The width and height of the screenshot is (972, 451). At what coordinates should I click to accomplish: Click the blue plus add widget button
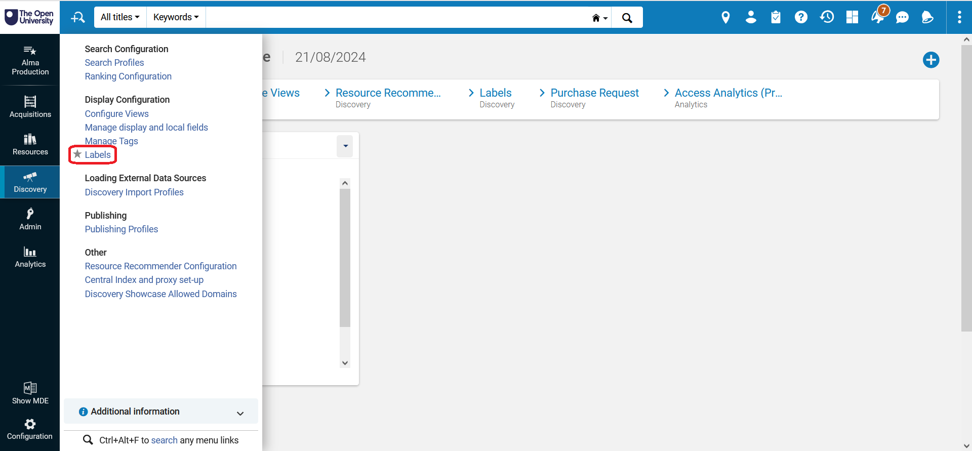930,60
